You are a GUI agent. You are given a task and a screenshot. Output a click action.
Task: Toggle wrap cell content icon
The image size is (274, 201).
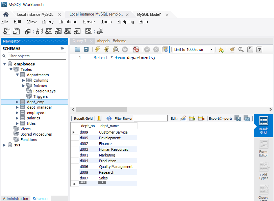(x=99, y=118)
